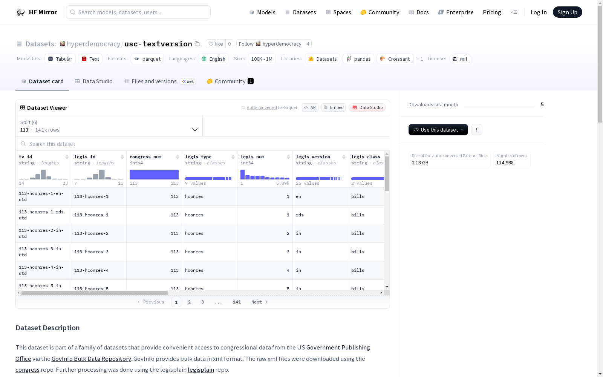Click the legis_num distribution histogram
This screenshot has height=377, width=603.
(x=265, y=174)
